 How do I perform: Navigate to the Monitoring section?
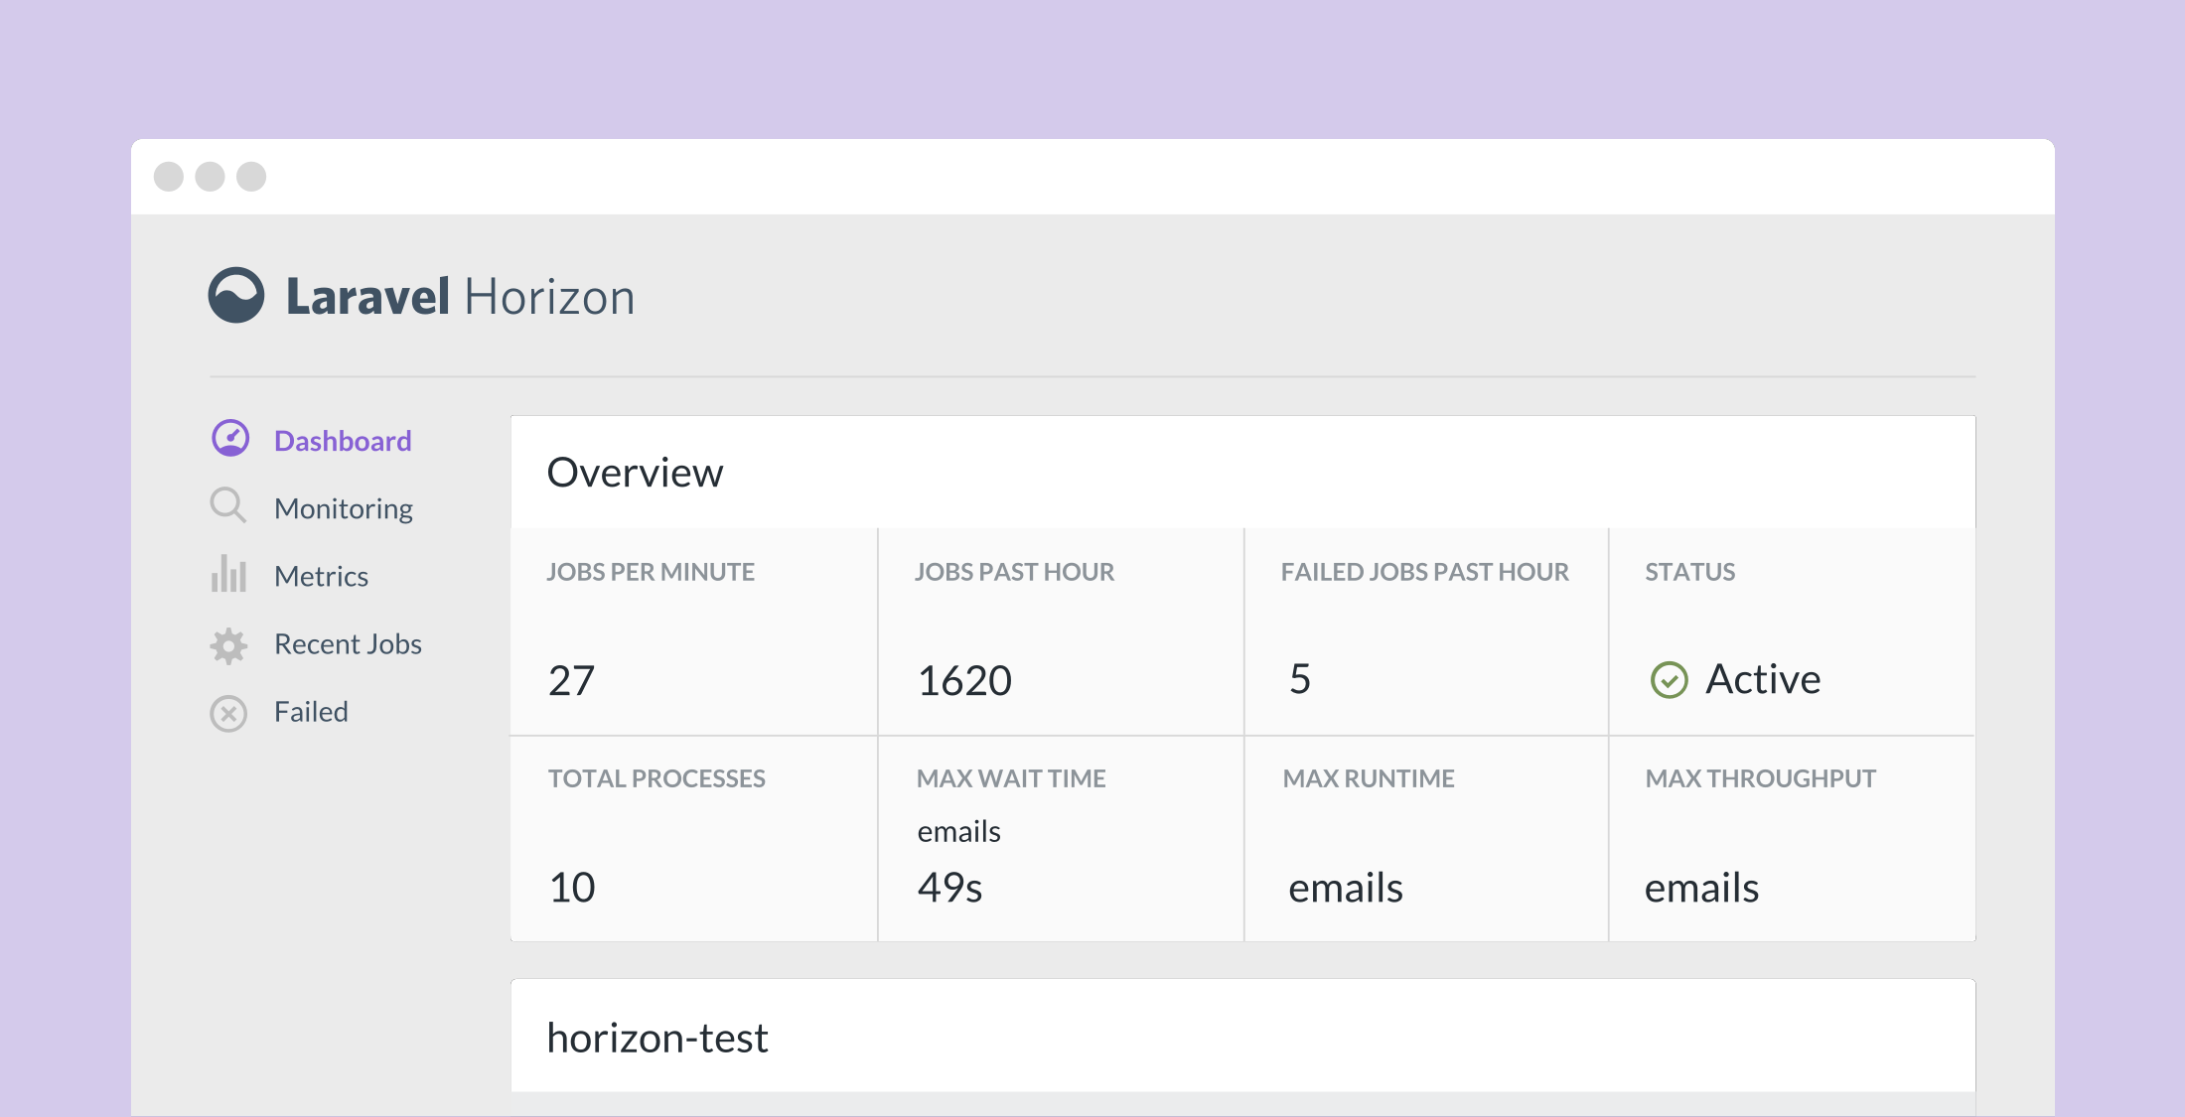[343, 507]
